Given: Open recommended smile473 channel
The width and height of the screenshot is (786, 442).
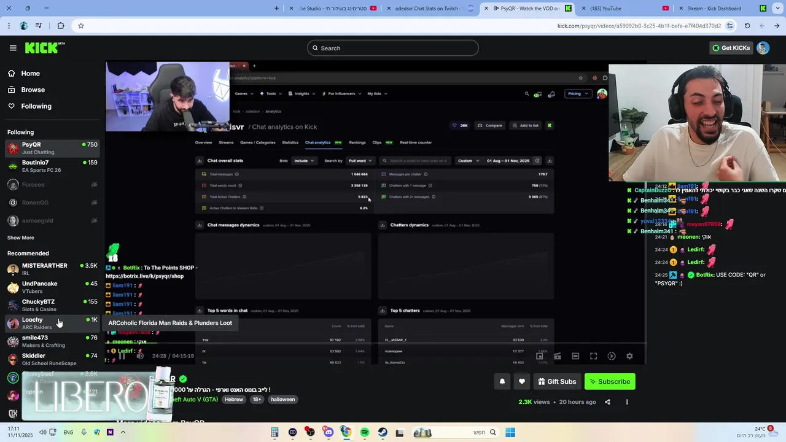Looking at the screenshot, I should 52,341.
